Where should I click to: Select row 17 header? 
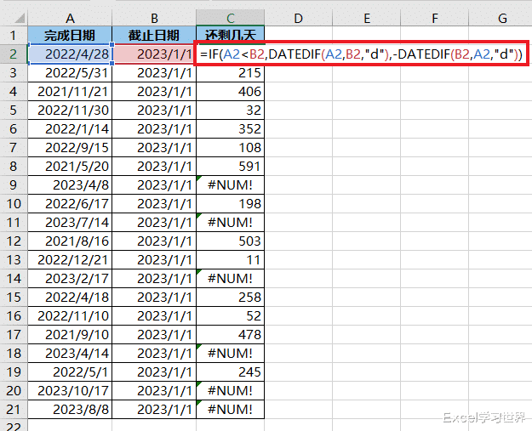point(14,334)
